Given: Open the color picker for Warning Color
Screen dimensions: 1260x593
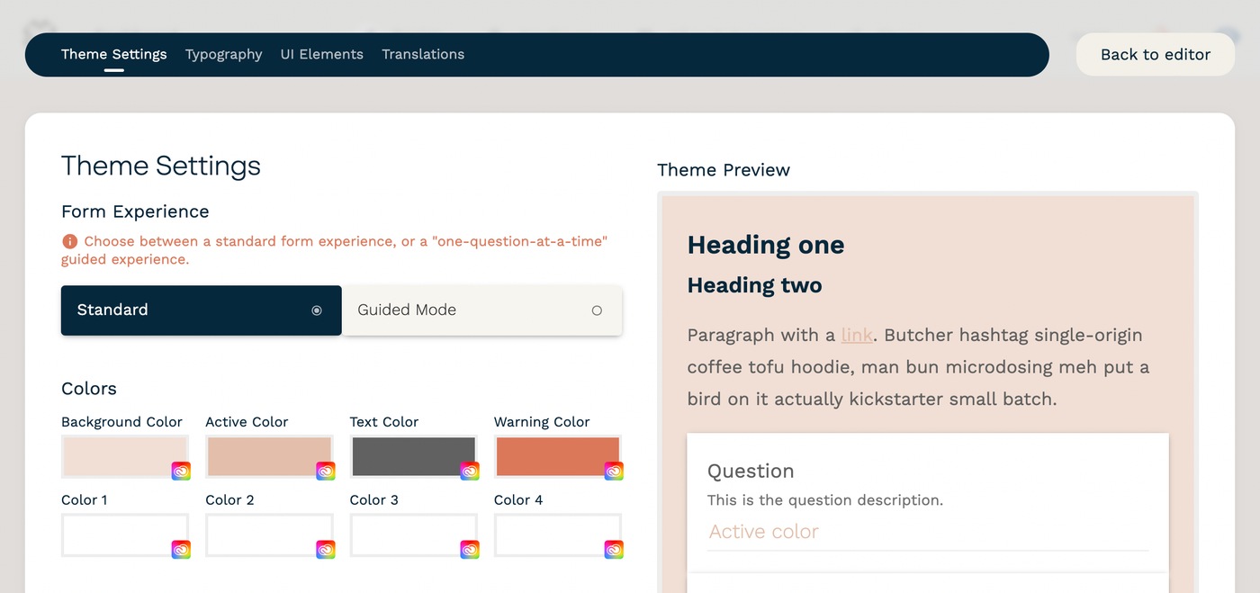Looking at the screenshot, I should (613, 470).
